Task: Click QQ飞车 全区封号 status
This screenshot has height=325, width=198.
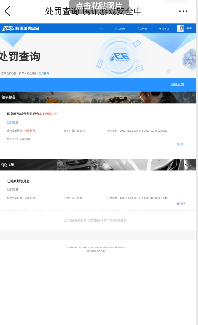Action: click(x=29, y=198)
